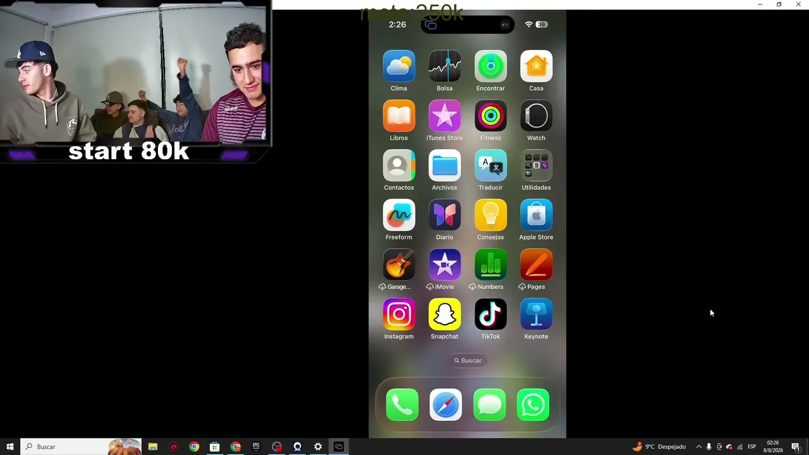
Task: Open File Explorer from the taskbar
Action: (x=153, y=447)
